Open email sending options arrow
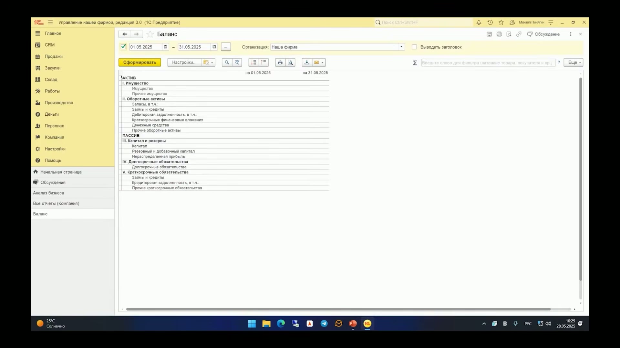Viewport: 620px width, 348px height. tap(323, 63)
